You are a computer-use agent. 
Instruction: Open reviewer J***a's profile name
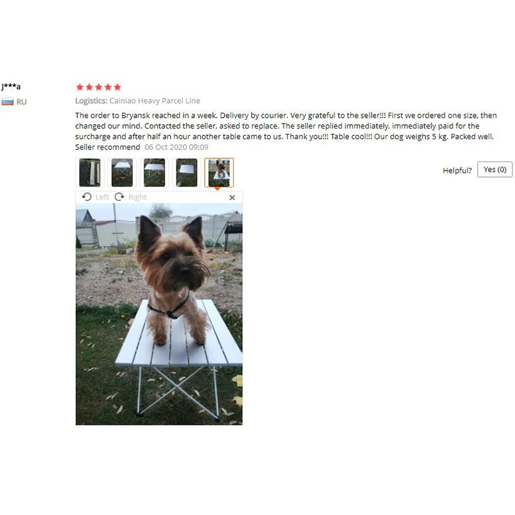[x=11, y=86]
